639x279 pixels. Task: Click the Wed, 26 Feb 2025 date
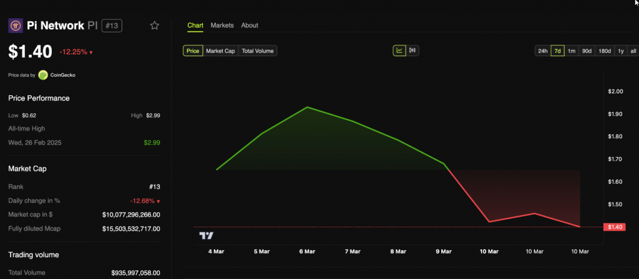click(x=35, y=143)
